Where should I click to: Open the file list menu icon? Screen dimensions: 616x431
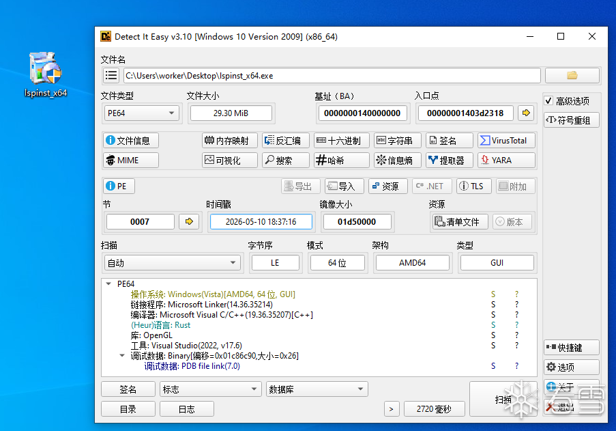coord(111,76)
